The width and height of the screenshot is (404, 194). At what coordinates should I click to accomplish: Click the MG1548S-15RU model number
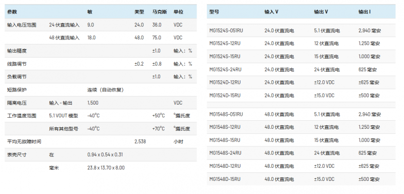(225, 140)
